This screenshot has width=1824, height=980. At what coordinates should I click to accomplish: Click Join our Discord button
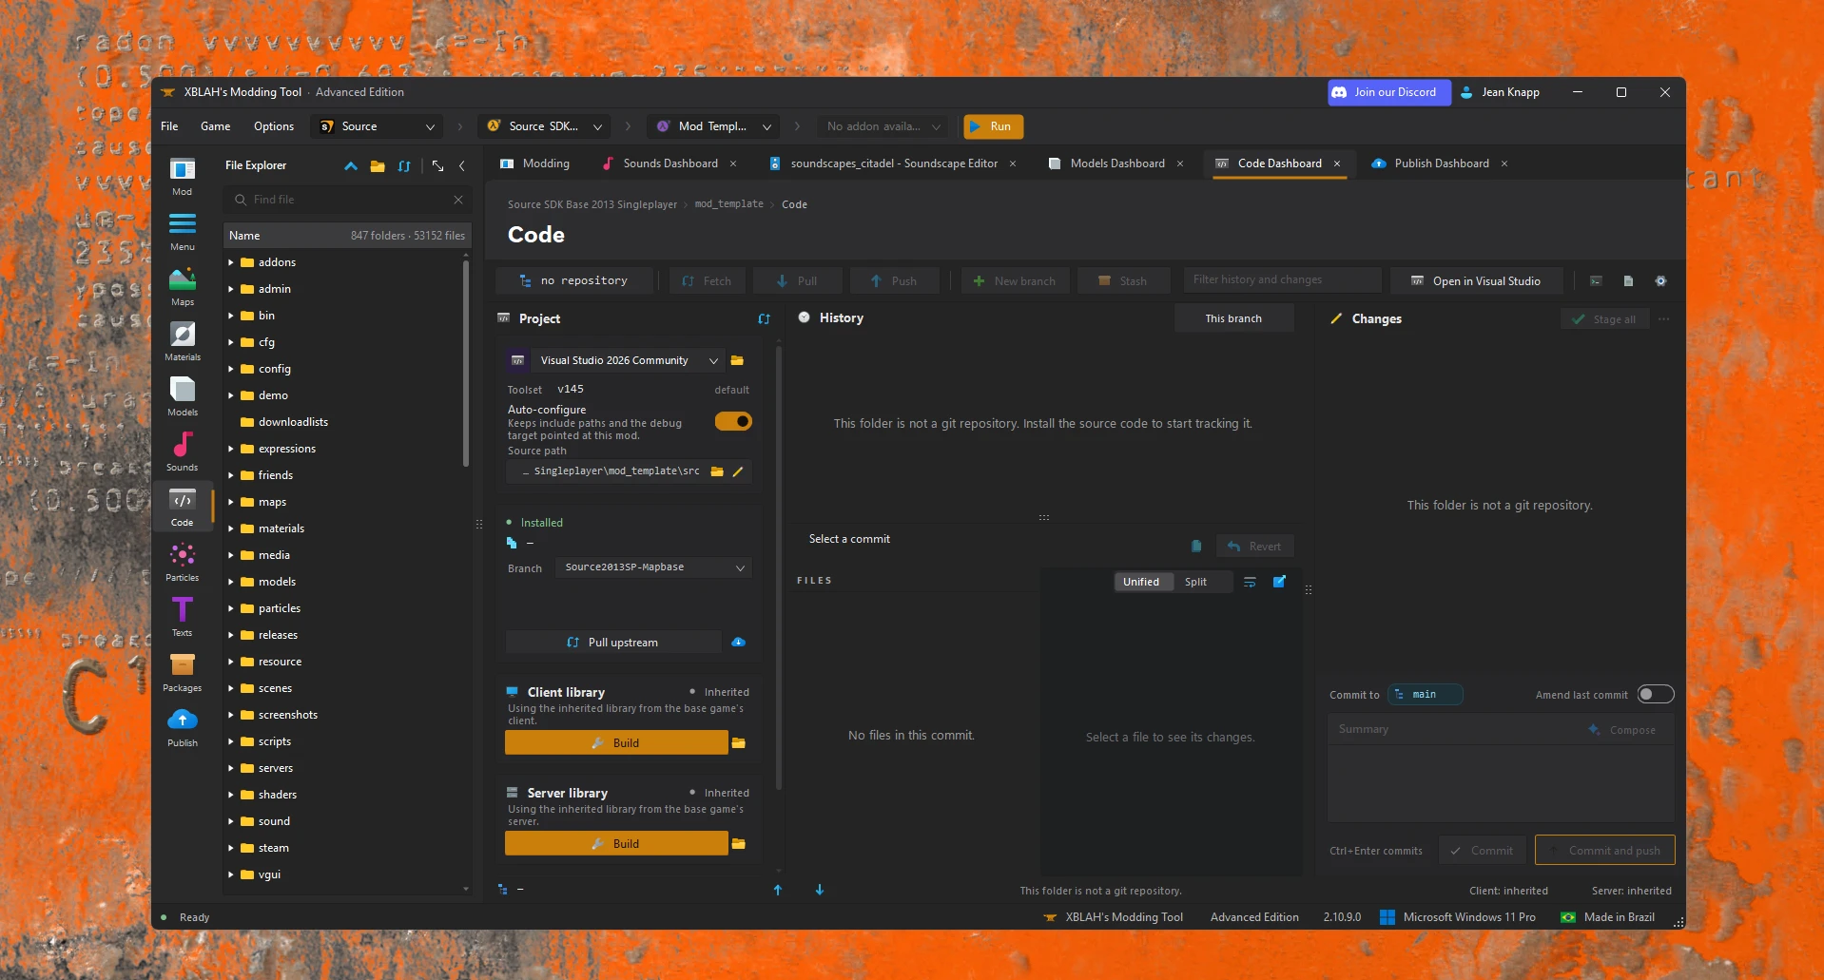tap(1388, 92)
